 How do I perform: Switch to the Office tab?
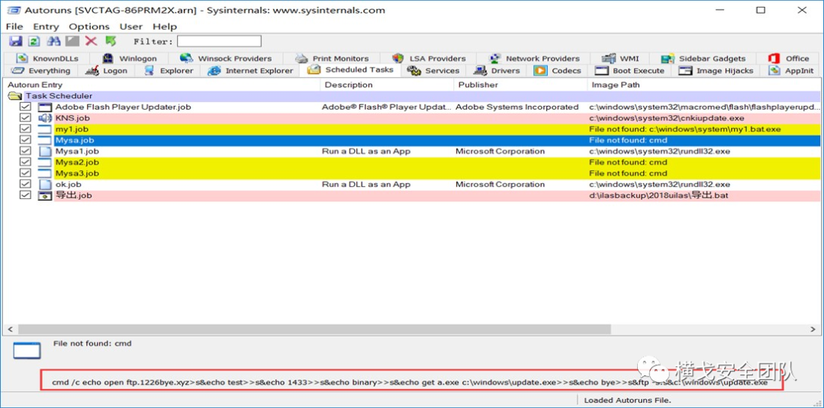tap(790, 58)
